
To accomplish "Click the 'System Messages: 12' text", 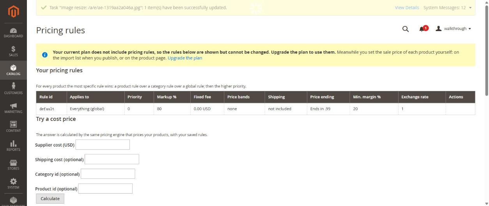I will (x=445, y=8).
